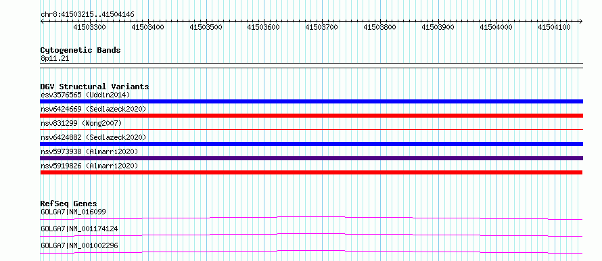Select the blue bar of esv3576565
The image size is (602, 261).
coord(311,101)
